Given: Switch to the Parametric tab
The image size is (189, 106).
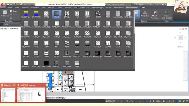Looking at the screenshot, I should tap(35, 7).
